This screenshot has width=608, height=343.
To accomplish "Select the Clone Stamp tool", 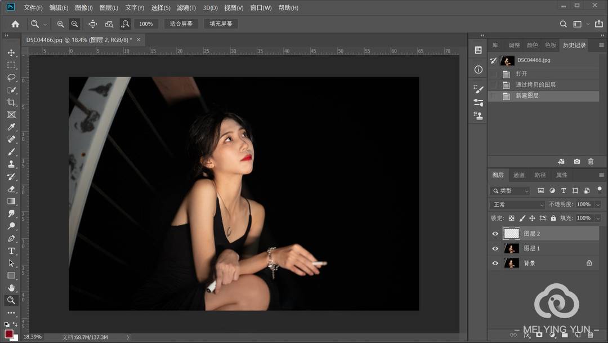I will point(11,164).
